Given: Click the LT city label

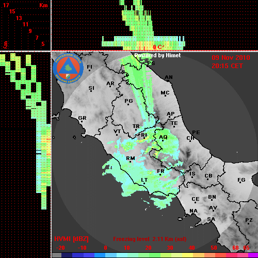Looking at the screenshot, I should (x=144, y=180).
